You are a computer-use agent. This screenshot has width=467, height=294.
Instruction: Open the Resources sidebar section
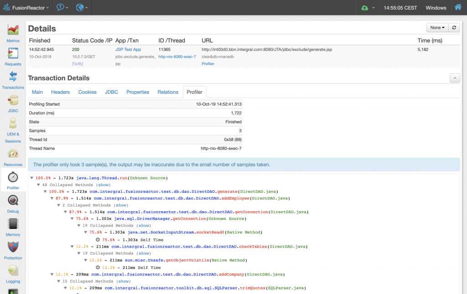pyautogui.click(x=13, y=157)
